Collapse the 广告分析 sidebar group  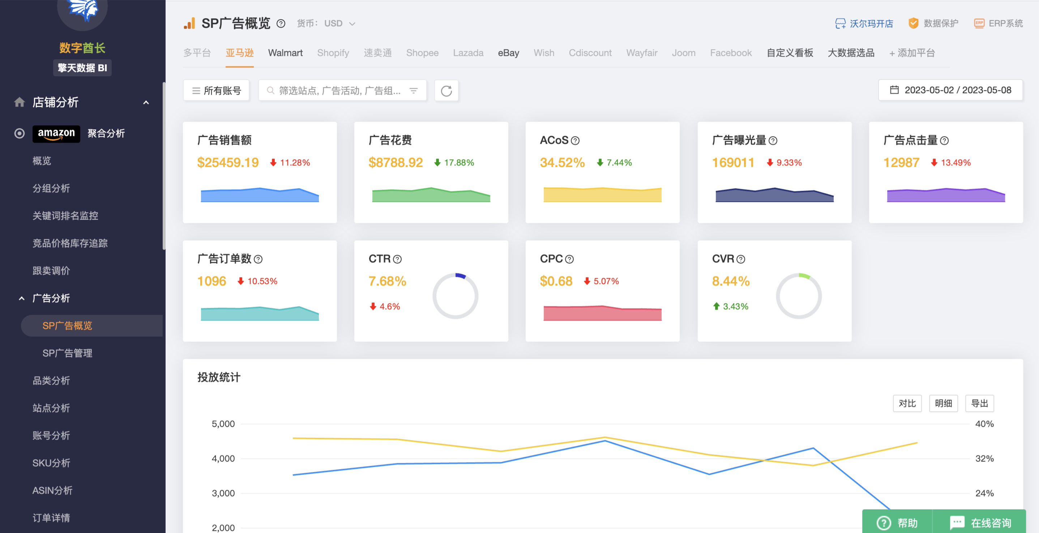click(x=22, y=298)
